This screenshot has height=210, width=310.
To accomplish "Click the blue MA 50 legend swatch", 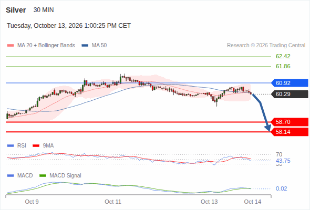I will click(x=85, y=46).
